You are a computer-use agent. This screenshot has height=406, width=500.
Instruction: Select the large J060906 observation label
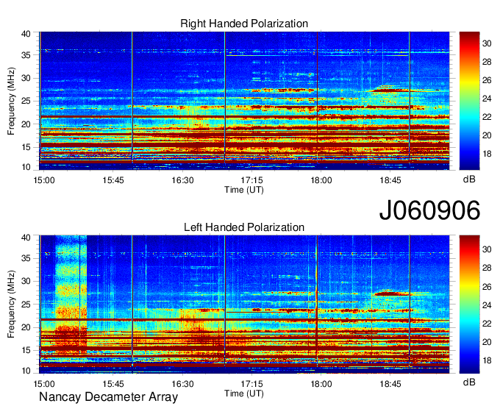coord(429,210)
